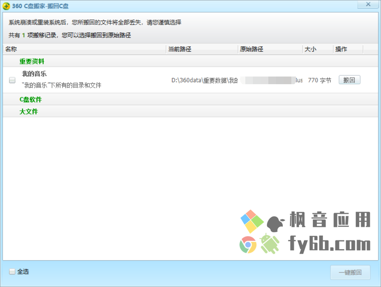381x287 pixels.
Task: Click the 770 字节 size value
Action: [x=320, y=80]
